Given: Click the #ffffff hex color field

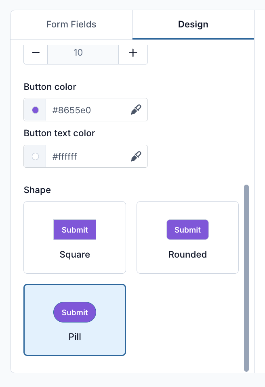Looking at the screenshot, I should [88, 156].
